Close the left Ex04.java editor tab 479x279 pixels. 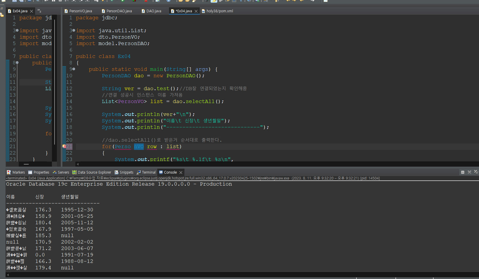coord(31,11)
